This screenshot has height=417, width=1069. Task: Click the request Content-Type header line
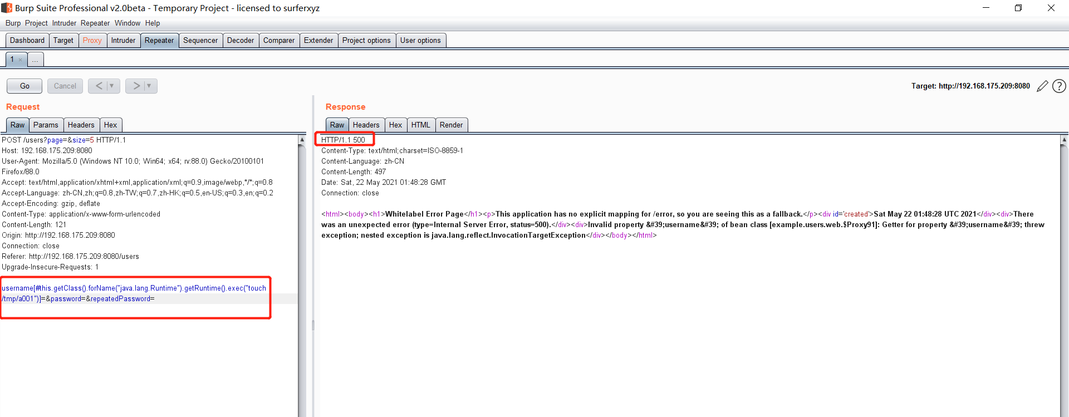[81, 214]
